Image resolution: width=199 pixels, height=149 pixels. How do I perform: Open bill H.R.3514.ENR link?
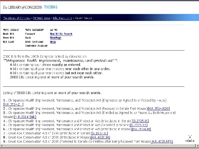coord(25,117)
